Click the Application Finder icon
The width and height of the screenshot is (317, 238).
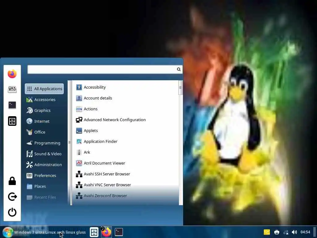79,141
